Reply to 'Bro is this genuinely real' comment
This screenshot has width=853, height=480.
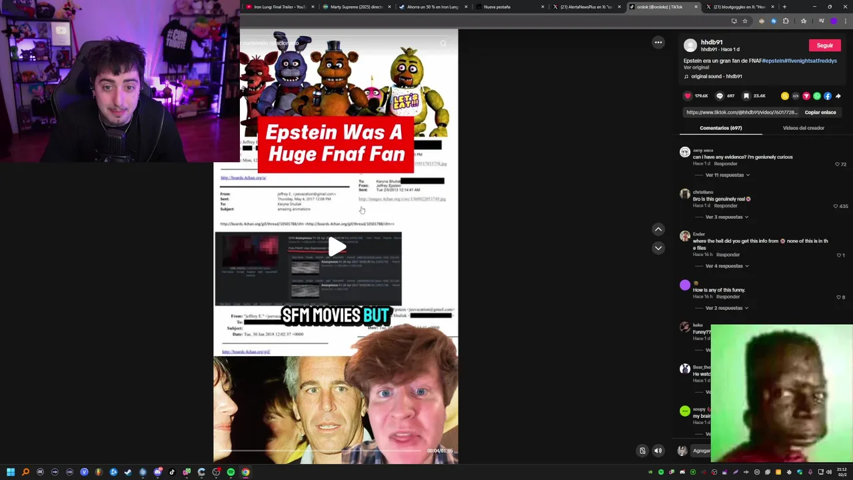point(726,206)
